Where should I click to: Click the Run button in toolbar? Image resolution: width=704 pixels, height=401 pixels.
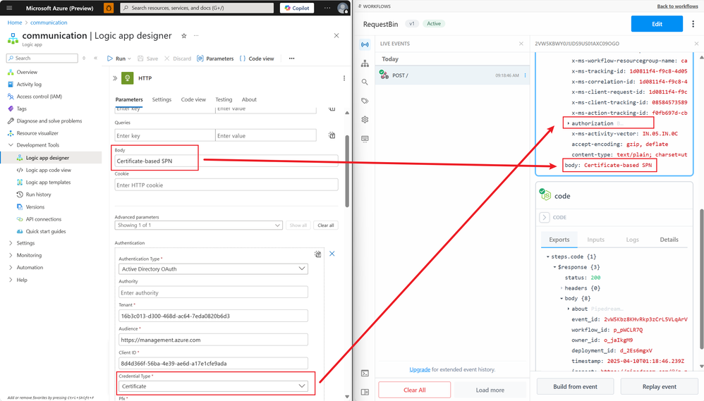(116, 58)
